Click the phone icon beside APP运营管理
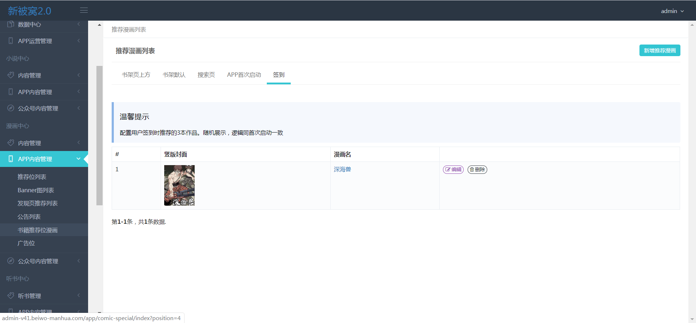This screenshot has height=323, width=696. click(x=11, y=41)
